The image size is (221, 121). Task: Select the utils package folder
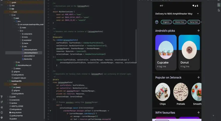click(x=24, y=46)
